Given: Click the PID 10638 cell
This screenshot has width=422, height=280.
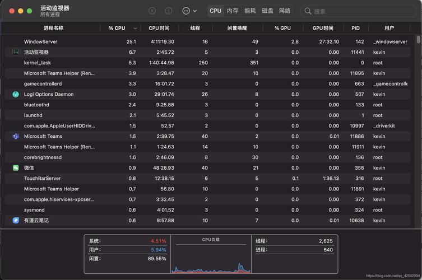Looking at the screenshot, I should (356, 220).
